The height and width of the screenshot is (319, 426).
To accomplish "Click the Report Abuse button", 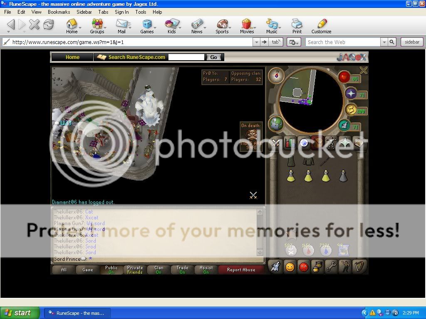I will point(241,270).
